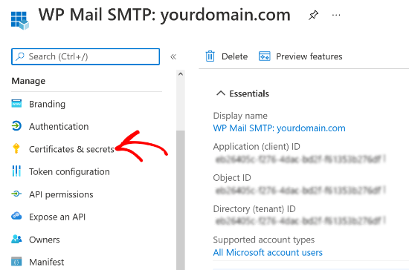
Task: Click the Owners people icon
Action: pyautogui.click(x=16, y=239)
